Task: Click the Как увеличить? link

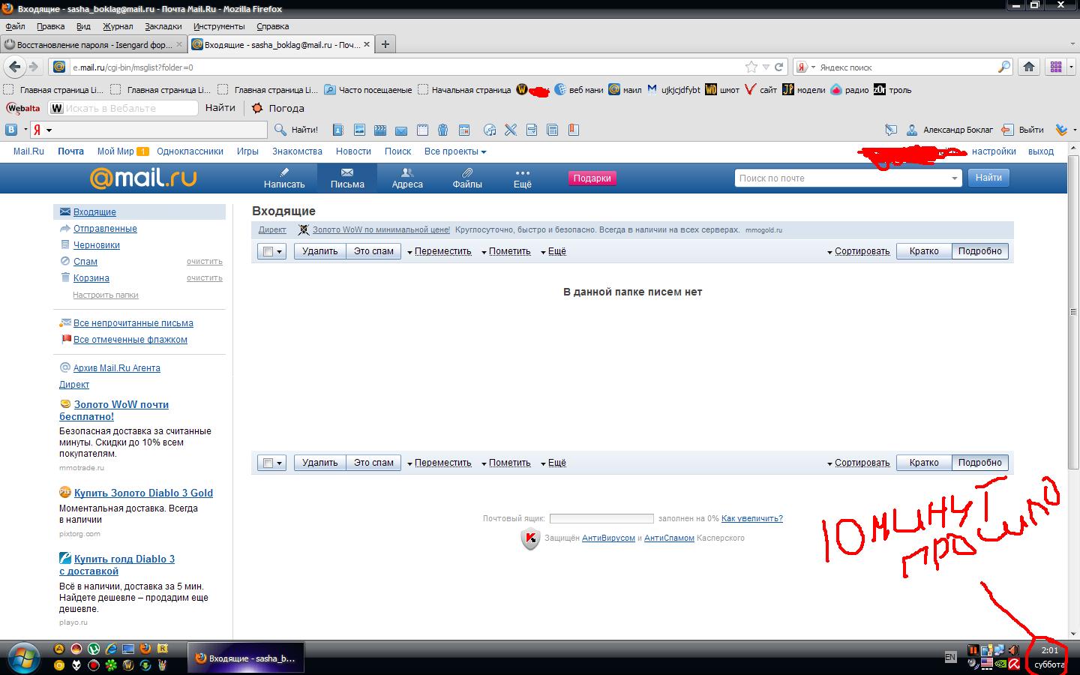Action: pyautogui.click(x=752, y=518)
